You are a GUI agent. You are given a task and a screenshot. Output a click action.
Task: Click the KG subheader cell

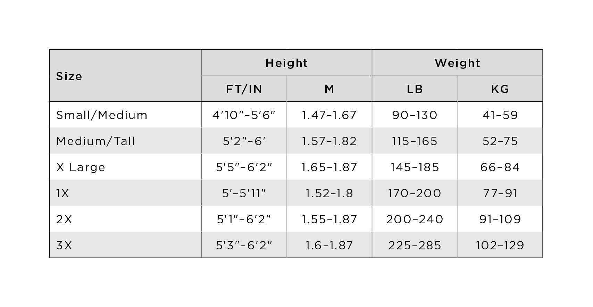(x=500, y=89)
